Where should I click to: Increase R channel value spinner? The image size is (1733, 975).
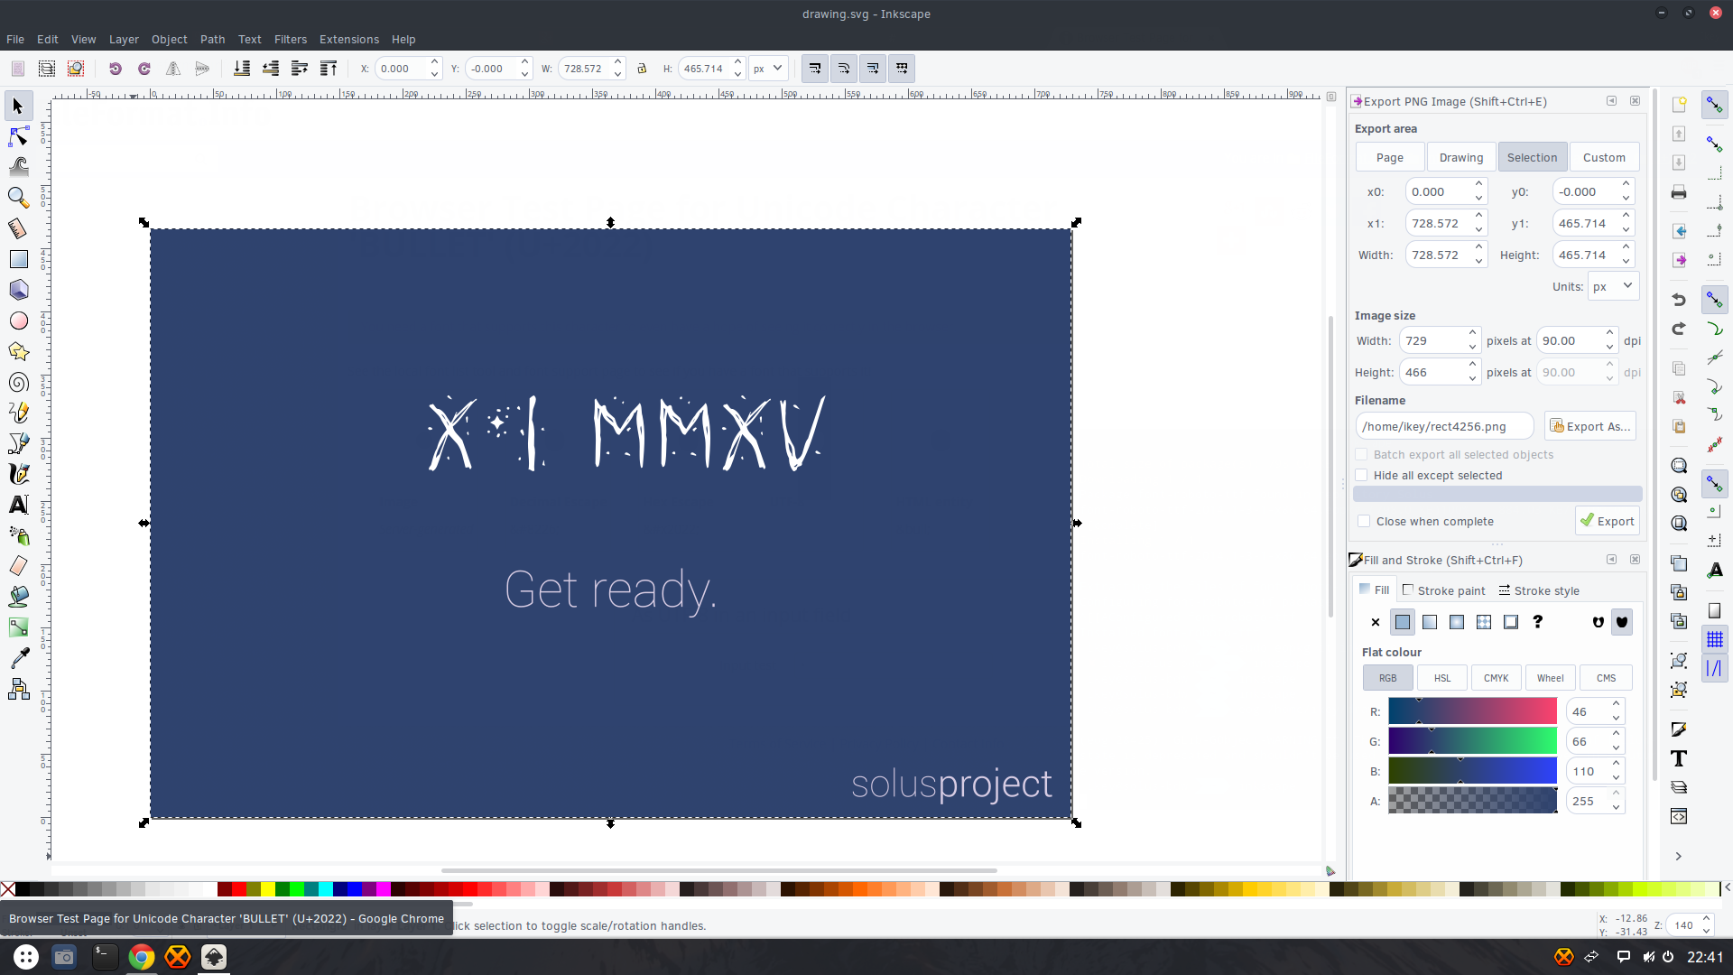[x=1617, y=705]
